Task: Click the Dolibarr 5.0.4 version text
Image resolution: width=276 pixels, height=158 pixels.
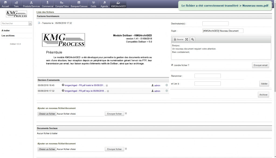Action: coord(15,44)
